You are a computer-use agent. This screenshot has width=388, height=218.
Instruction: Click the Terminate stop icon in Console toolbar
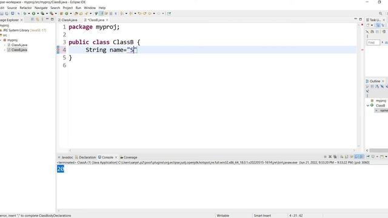325,157
